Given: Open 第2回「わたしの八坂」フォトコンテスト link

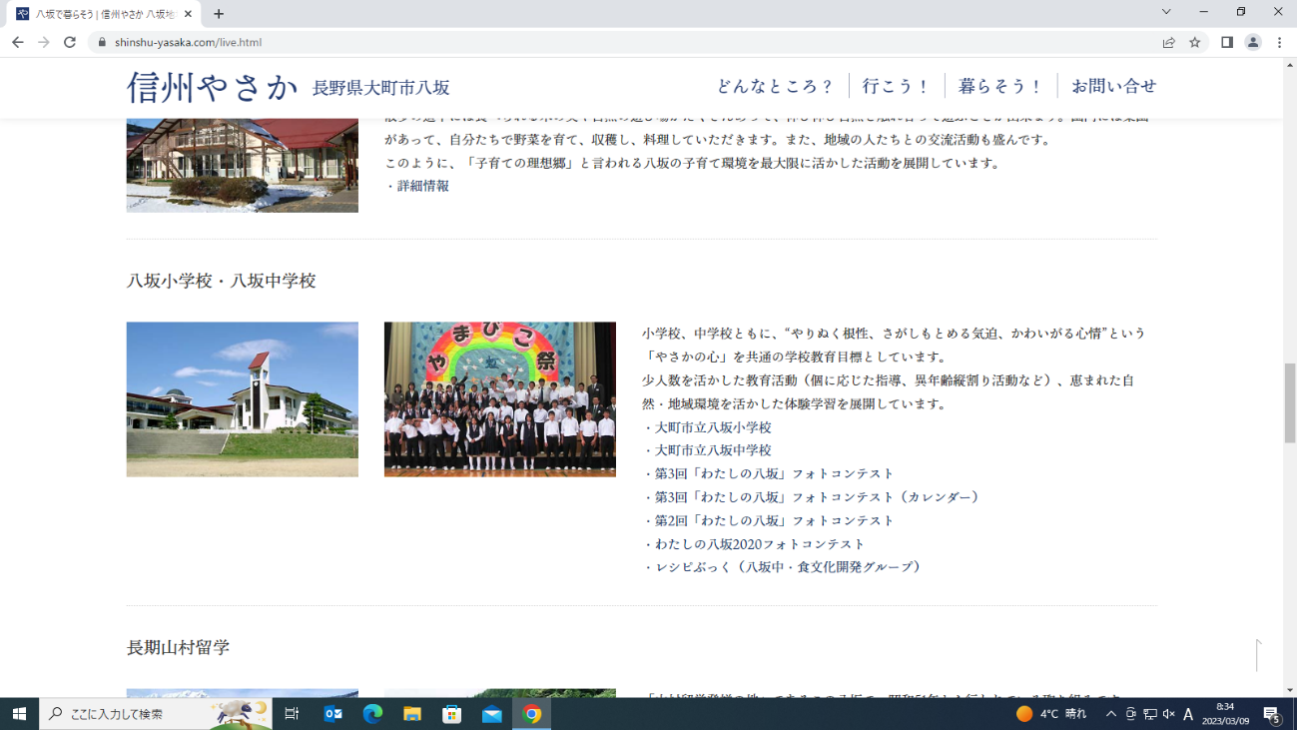Looking at the screenshot, I should pyautogui.click(x=775, y=520).
